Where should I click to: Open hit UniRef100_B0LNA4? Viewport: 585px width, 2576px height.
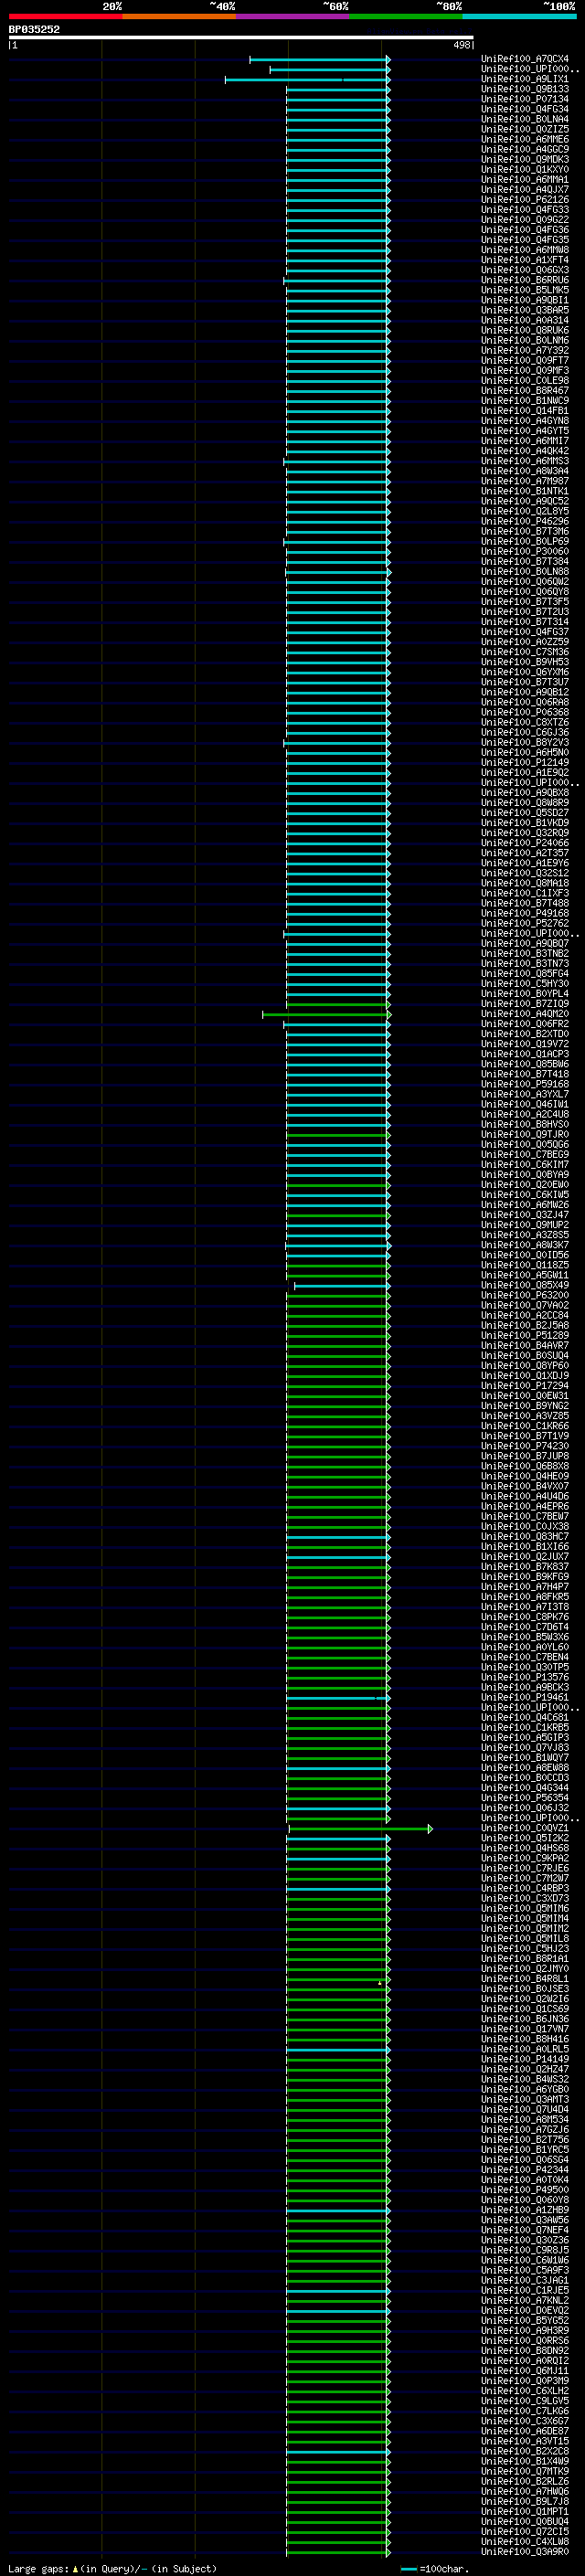(x=525, y=119)
